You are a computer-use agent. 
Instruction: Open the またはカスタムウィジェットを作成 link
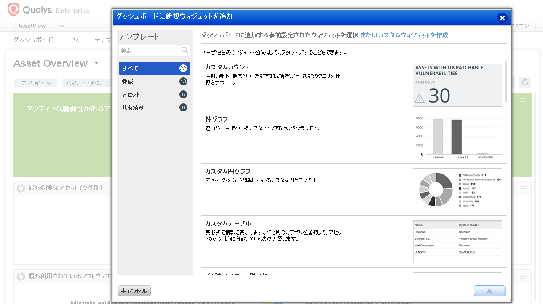(404, 35)
